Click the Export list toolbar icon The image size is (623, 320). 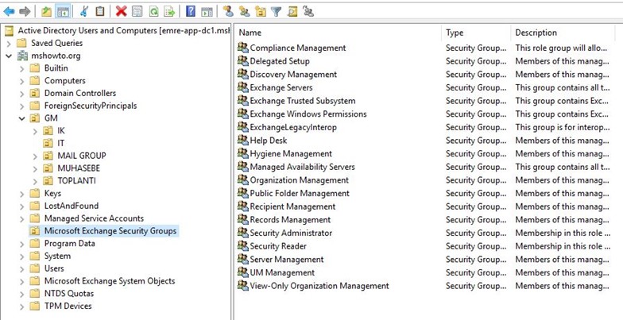170,11
